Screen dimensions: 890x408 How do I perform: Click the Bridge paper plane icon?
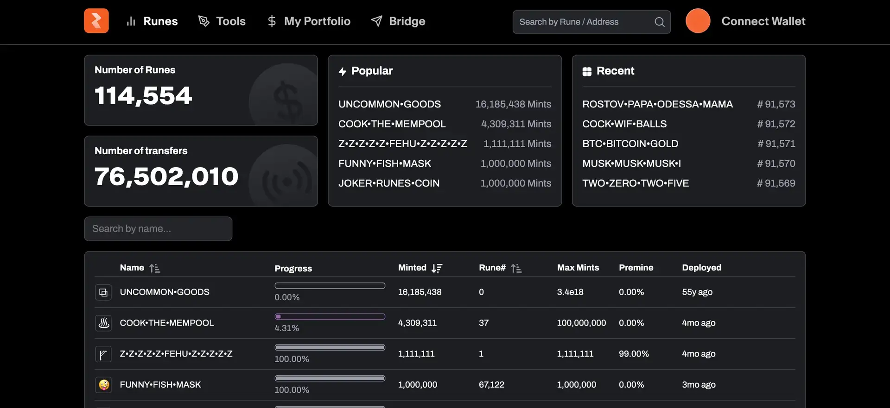click(377, 21)
